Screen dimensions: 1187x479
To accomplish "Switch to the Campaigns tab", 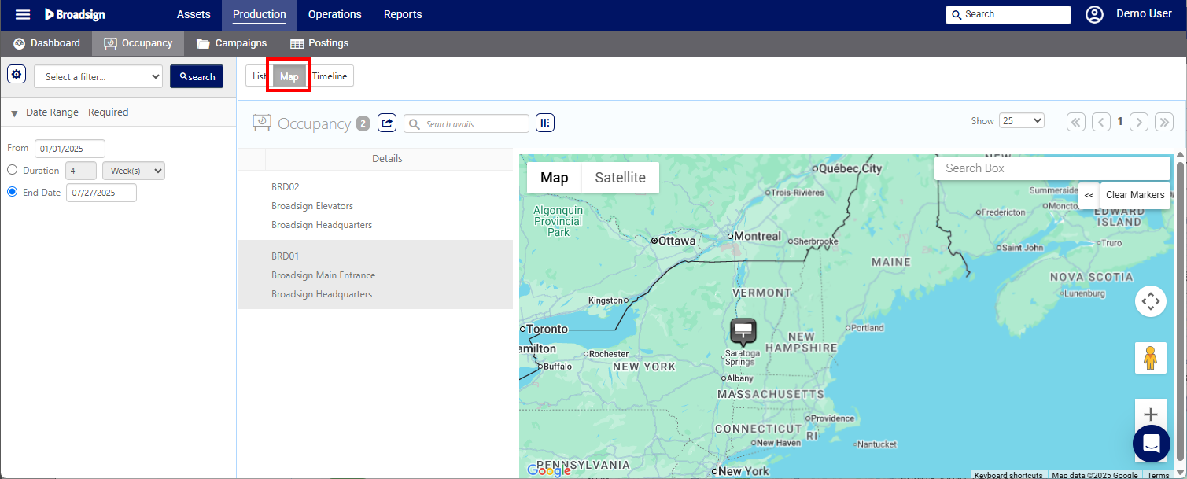I will (232, 43).
